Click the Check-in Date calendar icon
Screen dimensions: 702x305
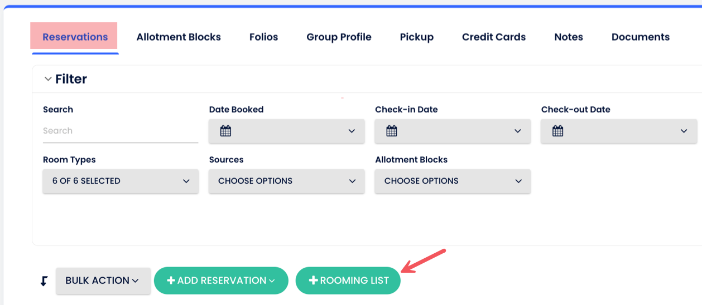(392, 131)
